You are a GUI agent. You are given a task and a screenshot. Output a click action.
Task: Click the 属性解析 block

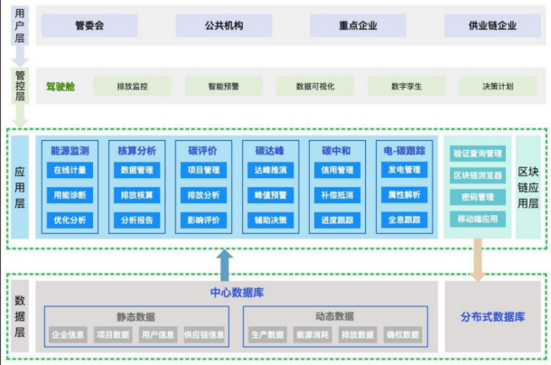pyautogui.click(x=405, y=195)
